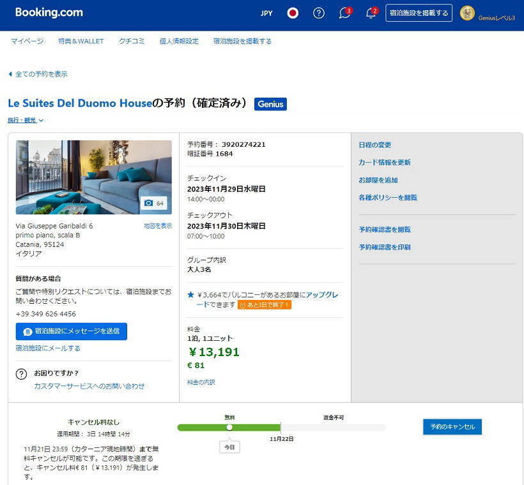The height and width of the screenshot is (485, 524).
Task: Go back via 全ての予約を表示 arrow link
Action: [38, 74]
